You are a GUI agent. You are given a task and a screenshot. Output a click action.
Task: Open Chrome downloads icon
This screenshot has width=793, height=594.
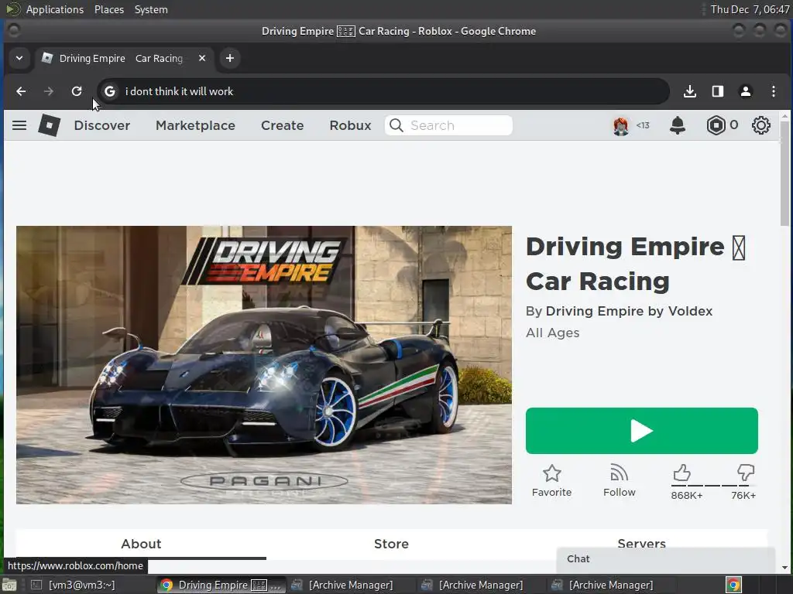coord(689,91)
